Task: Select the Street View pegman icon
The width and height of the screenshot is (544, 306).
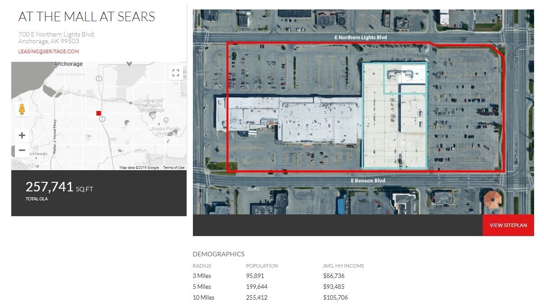Action: [x=22, y=109]
